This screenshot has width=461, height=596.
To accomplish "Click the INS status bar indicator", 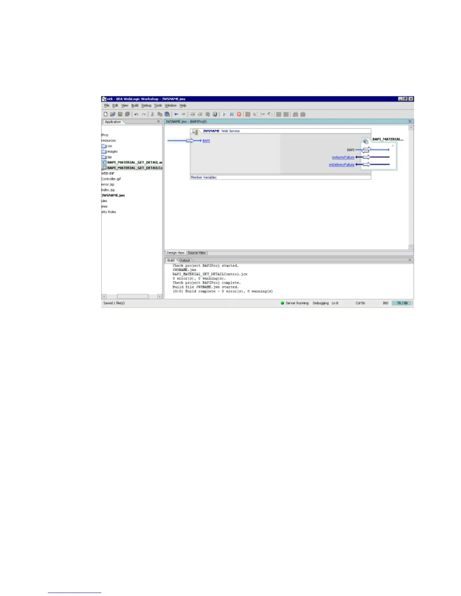I will point(385,303).
